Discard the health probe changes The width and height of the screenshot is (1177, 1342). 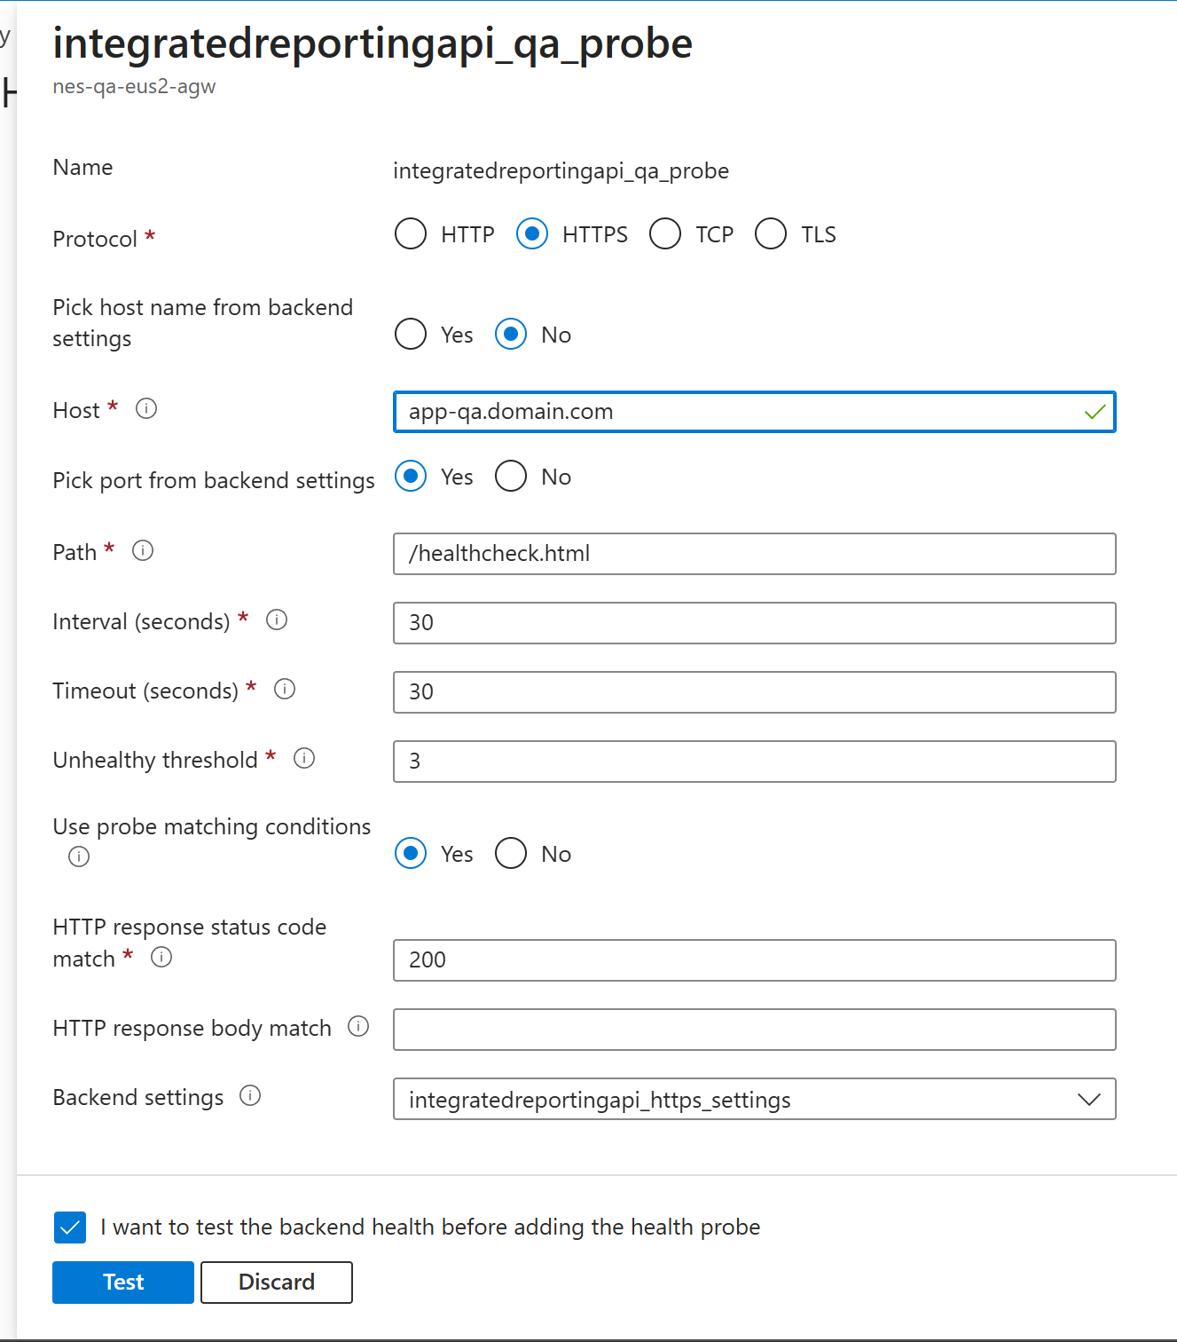(276, 1282)
